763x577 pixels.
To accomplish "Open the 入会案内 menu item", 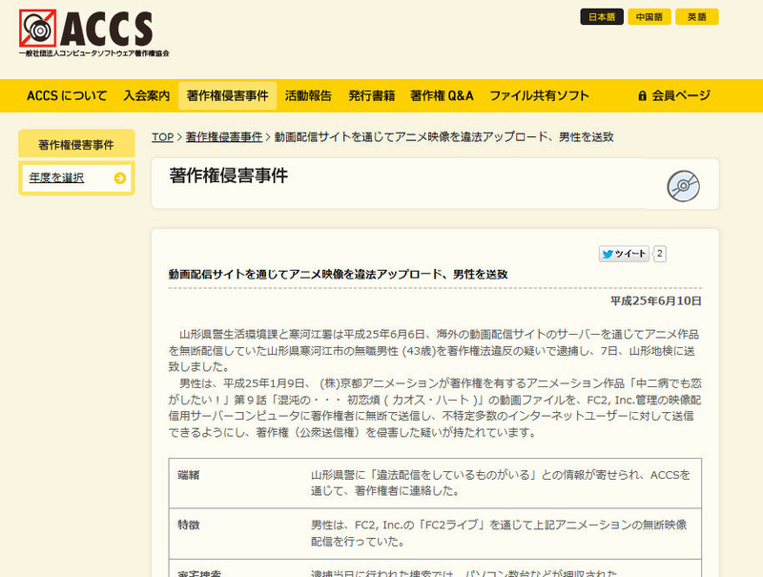I will (x=146, y=95).
